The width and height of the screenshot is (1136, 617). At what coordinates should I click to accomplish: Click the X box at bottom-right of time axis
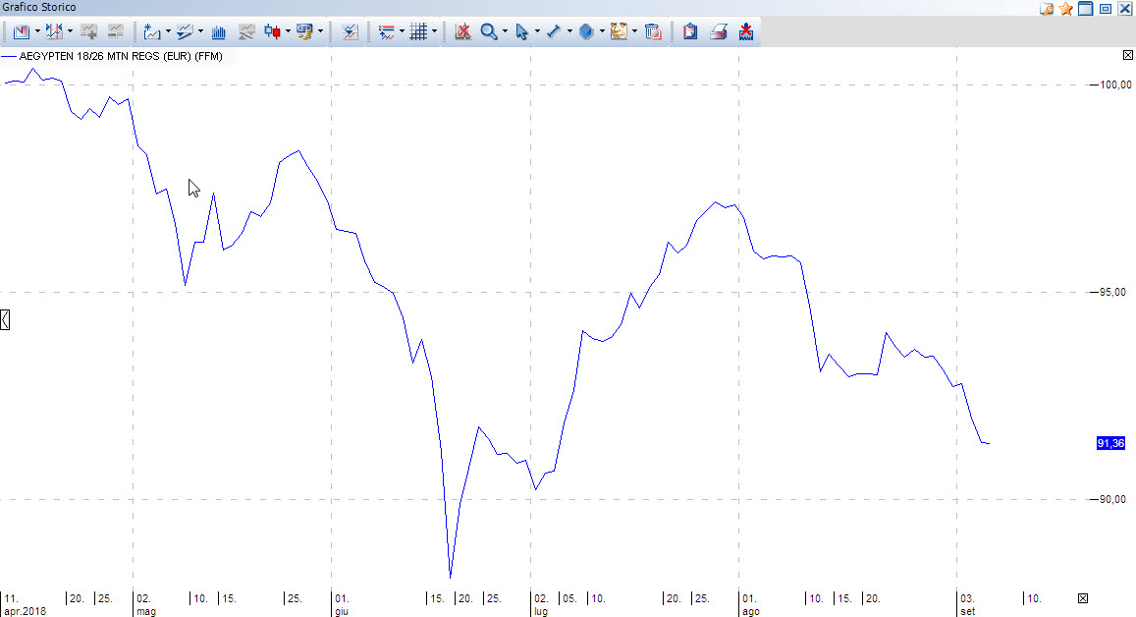(1083, 598)
